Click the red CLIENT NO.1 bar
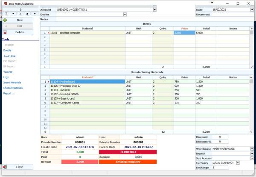This screenshot has height=177, width=256. point(128,152)
